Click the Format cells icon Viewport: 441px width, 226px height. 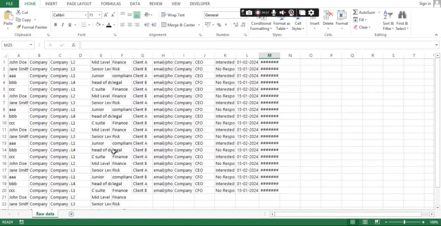click(342, 15)
